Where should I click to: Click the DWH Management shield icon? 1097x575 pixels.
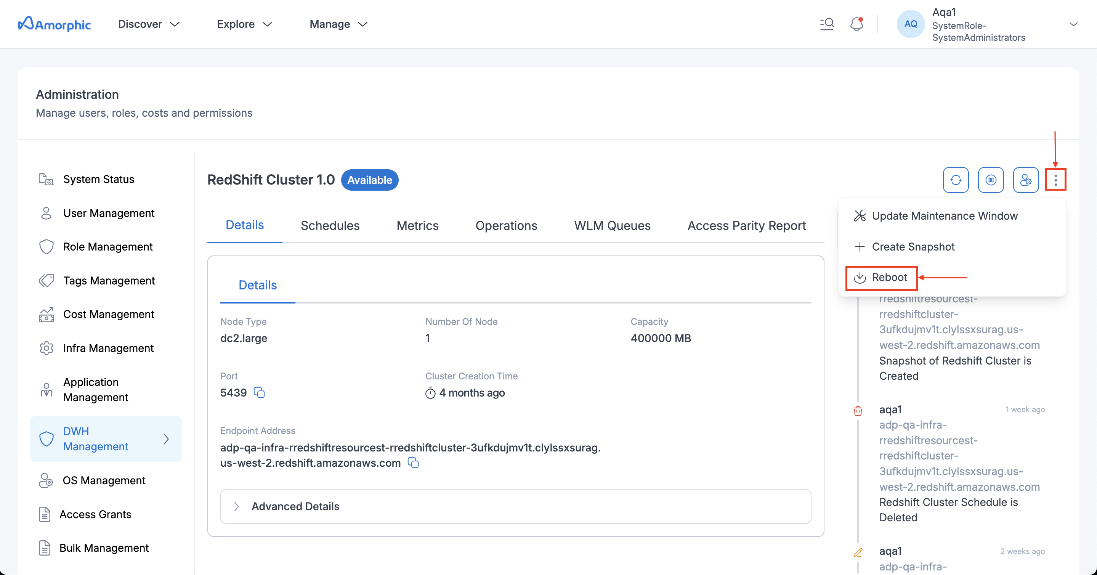pos(46,439)
